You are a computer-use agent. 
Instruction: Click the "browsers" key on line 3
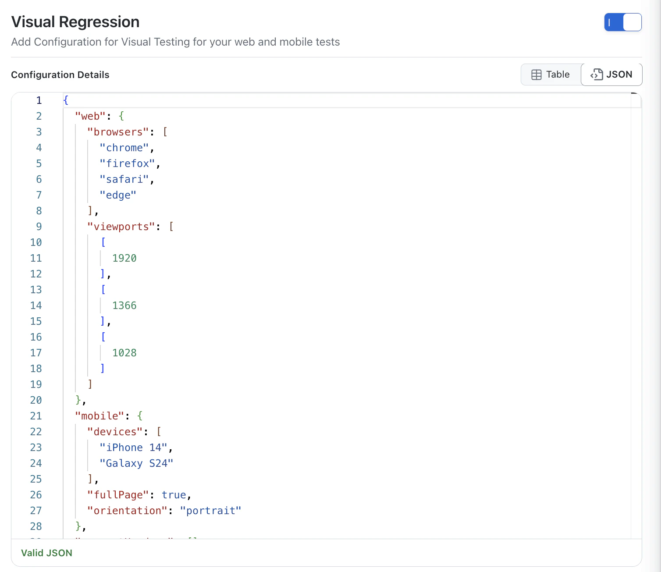(118, 132)
